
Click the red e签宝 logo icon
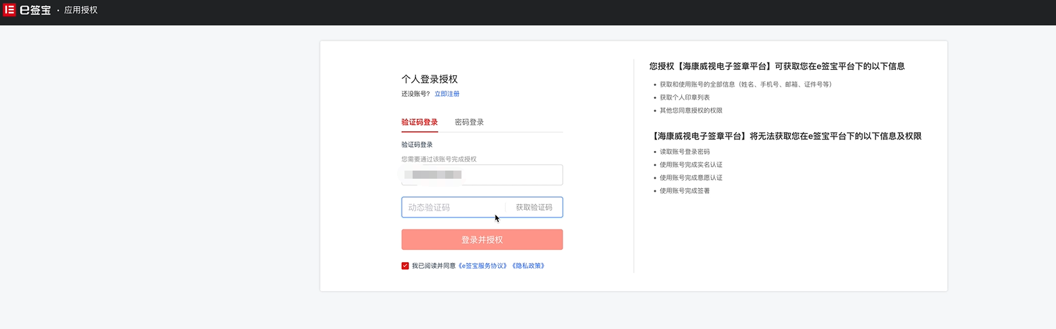10,10
